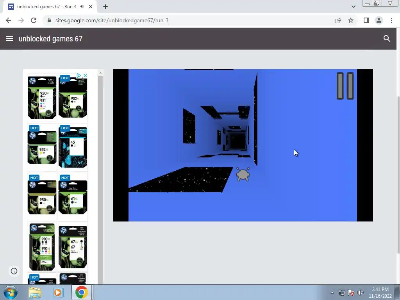
Task: Mute the tab audio speaker icon
Action: 82,7
